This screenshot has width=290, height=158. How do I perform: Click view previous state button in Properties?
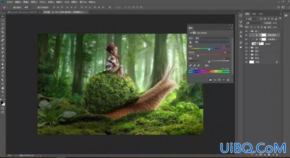tap(215, 80)
